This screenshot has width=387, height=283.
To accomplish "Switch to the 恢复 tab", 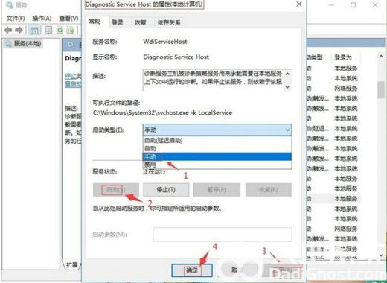I will (x=141, y=22).
